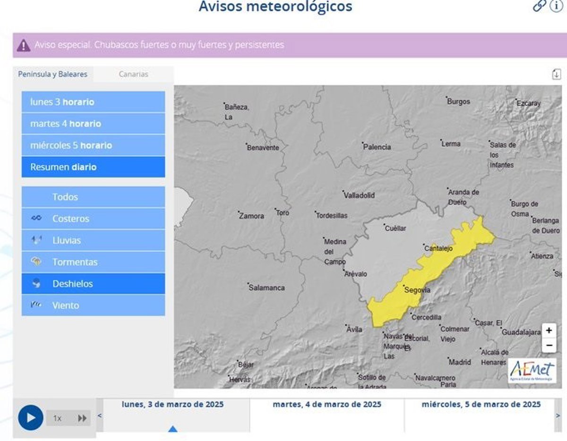Click the fast-forward speed icon
Image resolution: width=567 pixels, height=441 pixels.
click(x=82, y=418)
